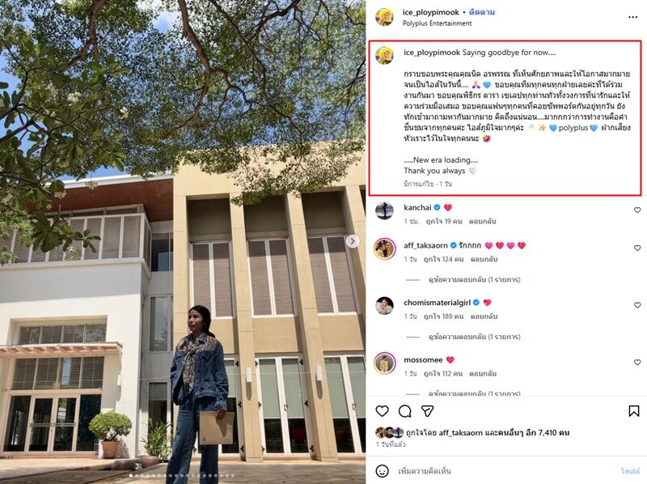647x484 pixels.
Task: Open the emoji picker smiley icon
Action: click(x=382, y=471)
